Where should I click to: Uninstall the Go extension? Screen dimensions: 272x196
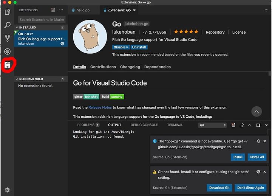click(139, 47)
